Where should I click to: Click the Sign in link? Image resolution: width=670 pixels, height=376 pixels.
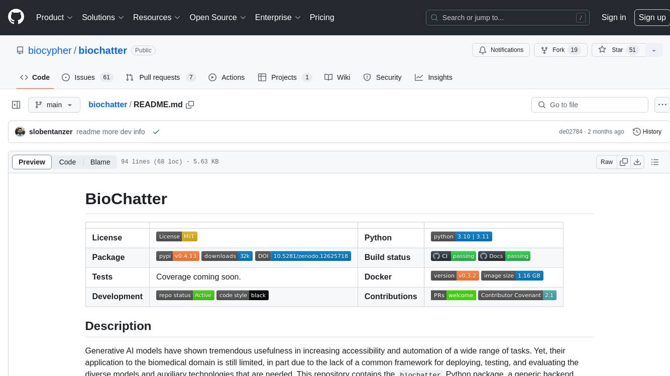[x=613, y=17]
